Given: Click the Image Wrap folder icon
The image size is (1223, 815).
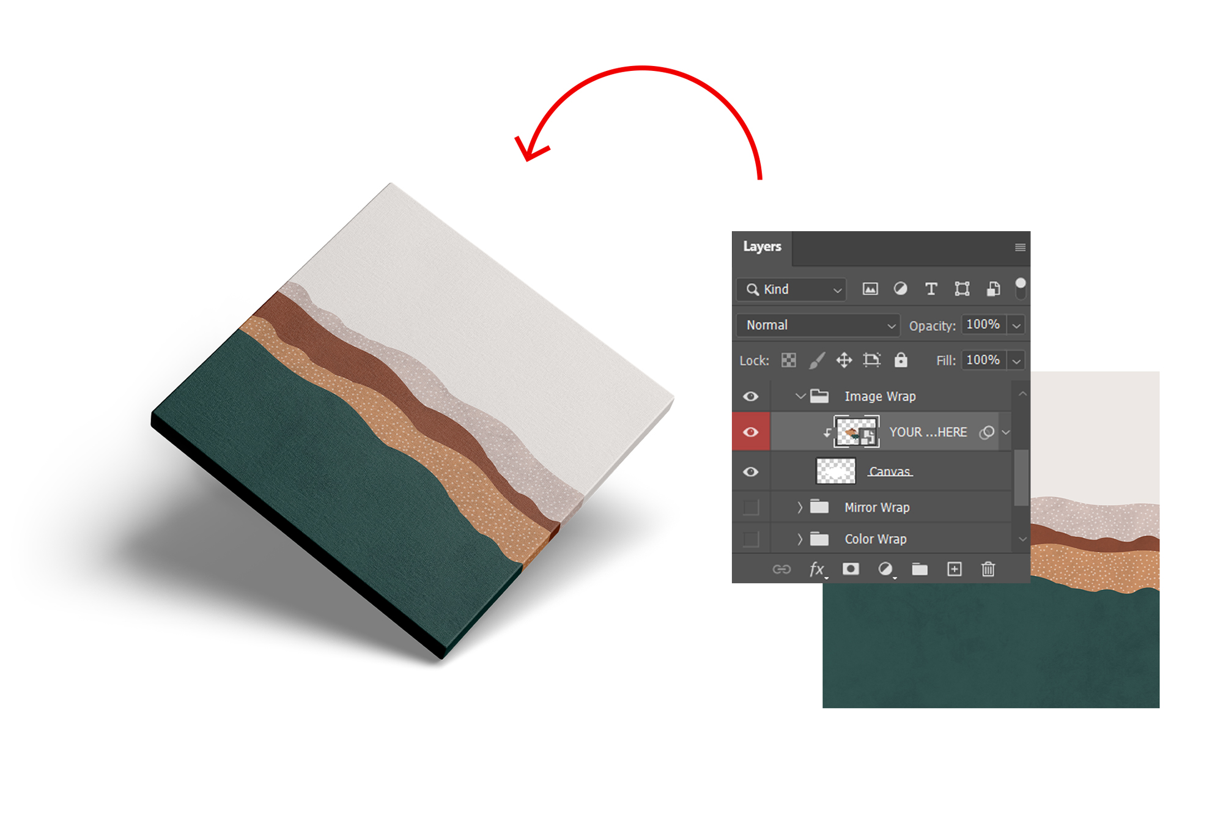Looking at the screenshot, I should (x=819, y=396).
